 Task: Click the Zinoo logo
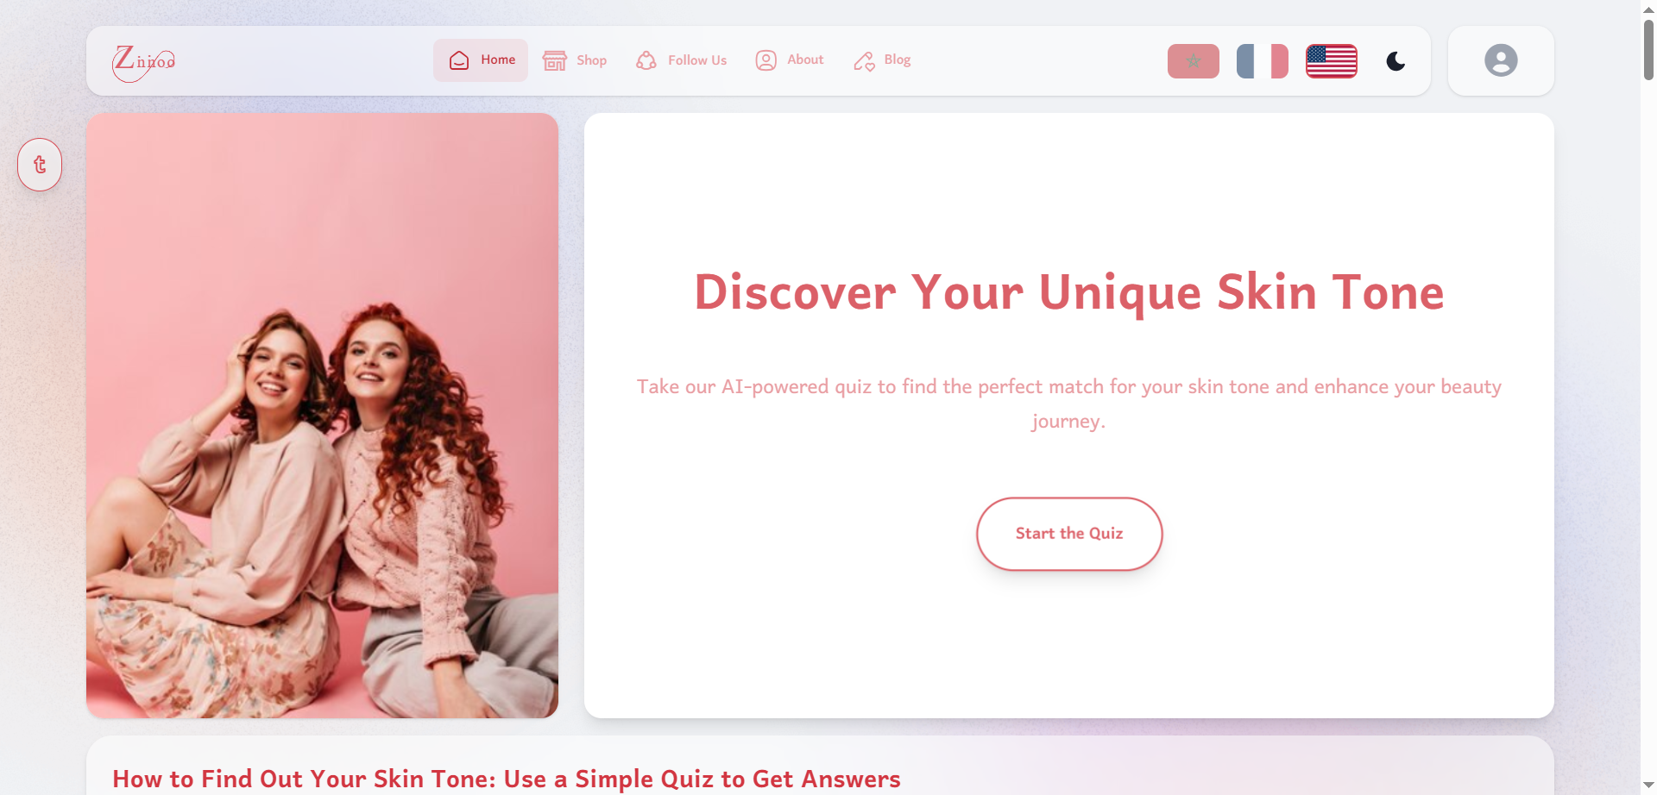tap(144, 61)
